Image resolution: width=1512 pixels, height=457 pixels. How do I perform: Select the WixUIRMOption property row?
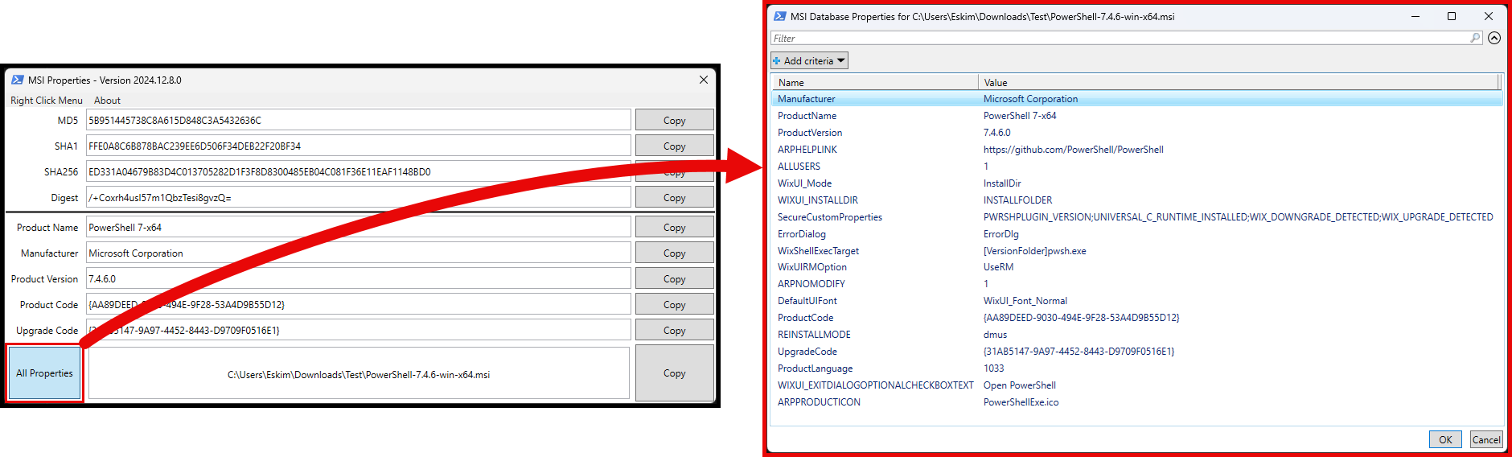(x=1137, y=266)
